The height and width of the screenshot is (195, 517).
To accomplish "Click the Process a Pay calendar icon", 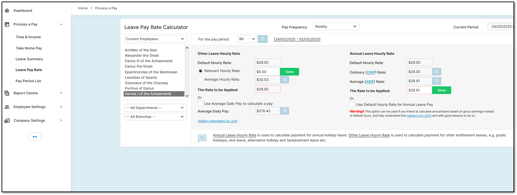I will (7, 24).
